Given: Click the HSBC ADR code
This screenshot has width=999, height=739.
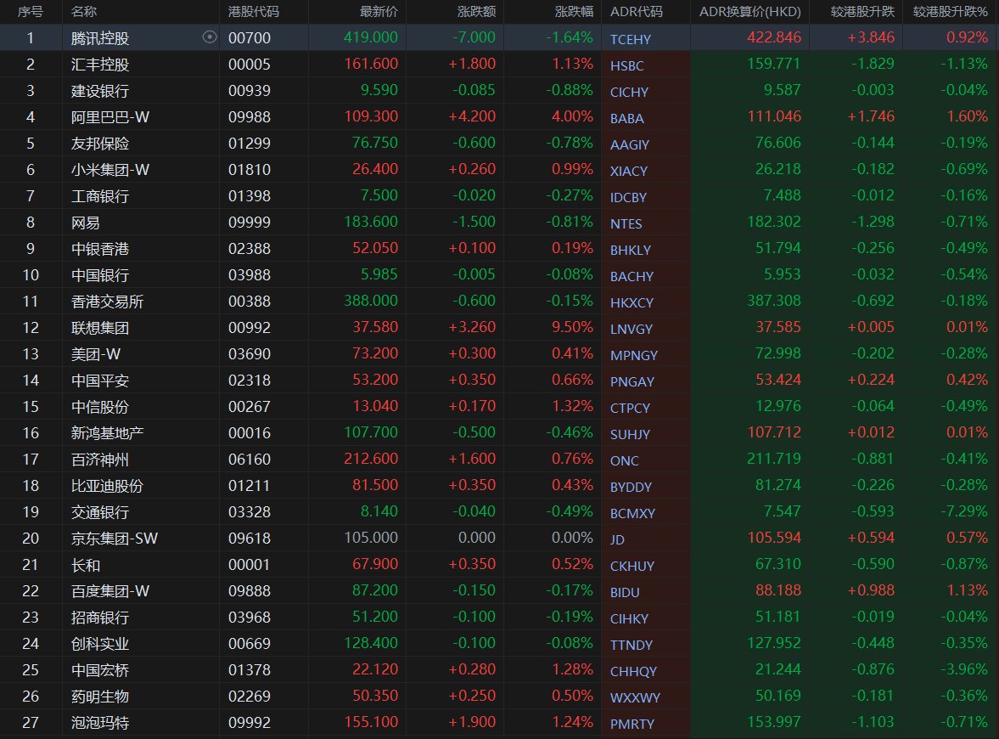Looking at the screenshot, I should 627,65.
